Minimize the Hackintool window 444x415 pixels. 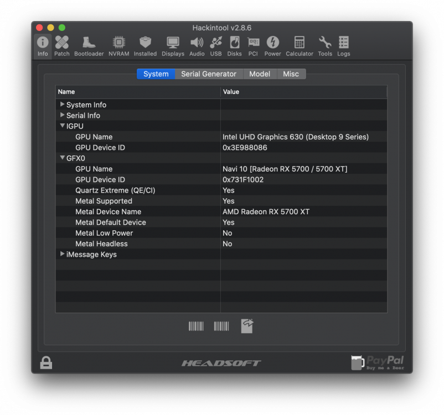click(51, 28)
